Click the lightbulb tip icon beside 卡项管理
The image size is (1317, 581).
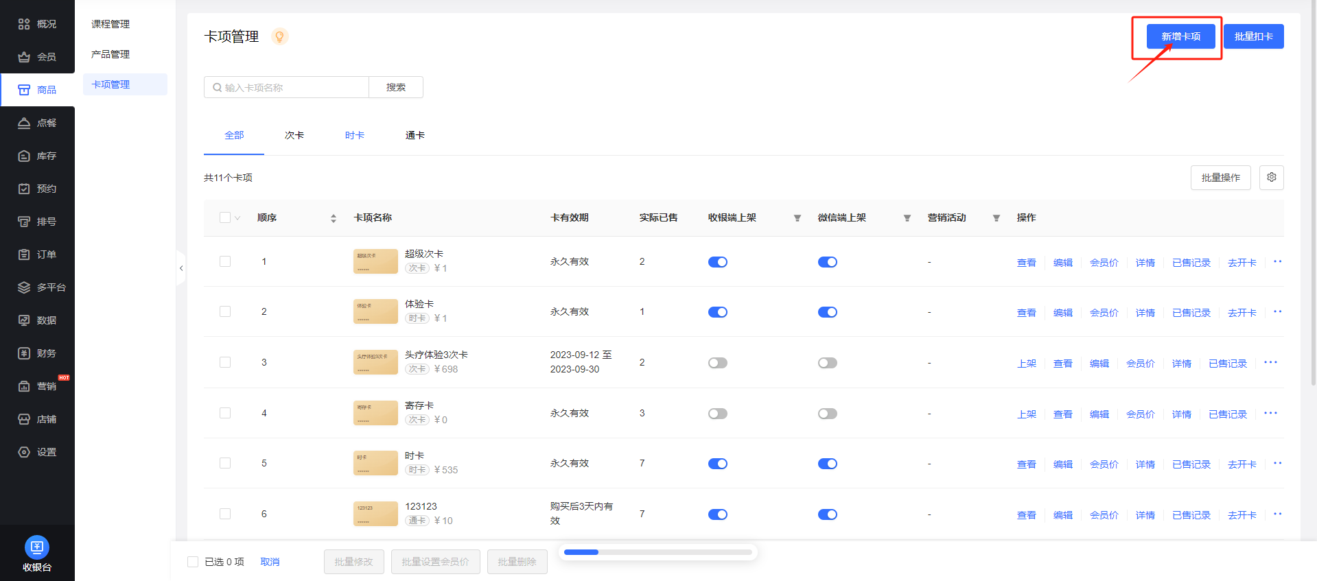pyautogui.click(x=279, y=36)
